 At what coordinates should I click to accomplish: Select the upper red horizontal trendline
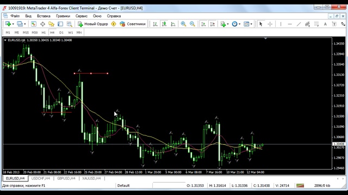pyautogui.click(x=91, y=74)
